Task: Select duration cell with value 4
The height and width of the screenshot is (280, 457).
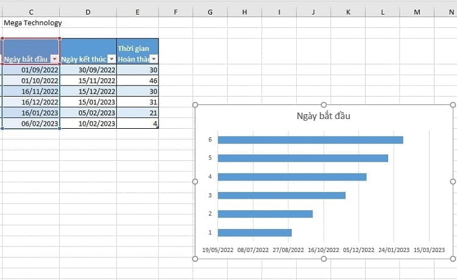Action: 138,123
